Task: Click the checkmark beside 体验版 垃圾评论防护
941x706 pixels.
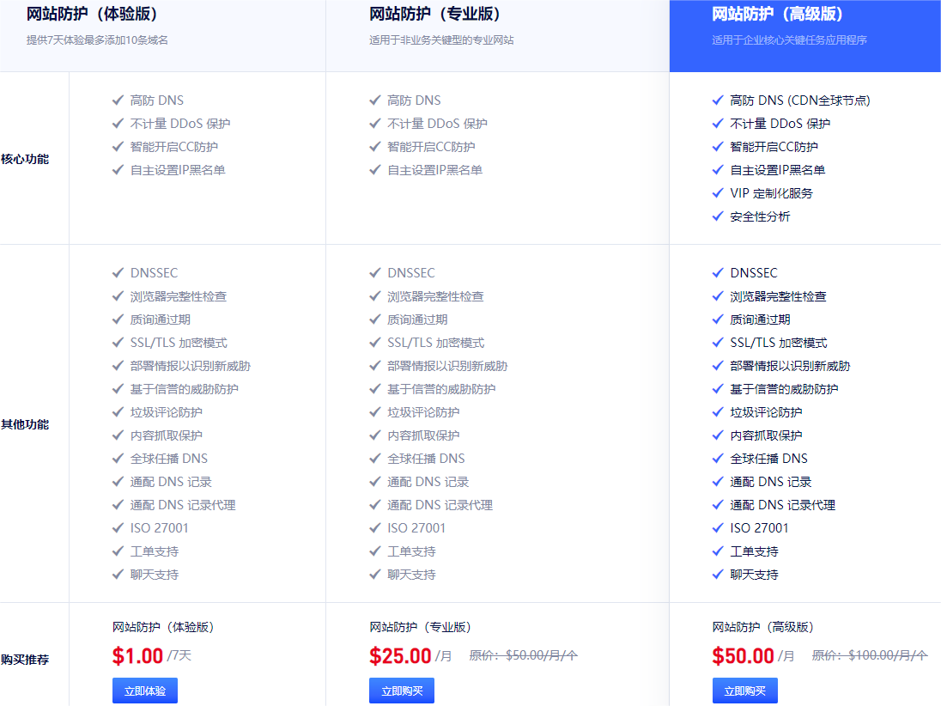Action: pyautogui.click(x=118, y=412)
